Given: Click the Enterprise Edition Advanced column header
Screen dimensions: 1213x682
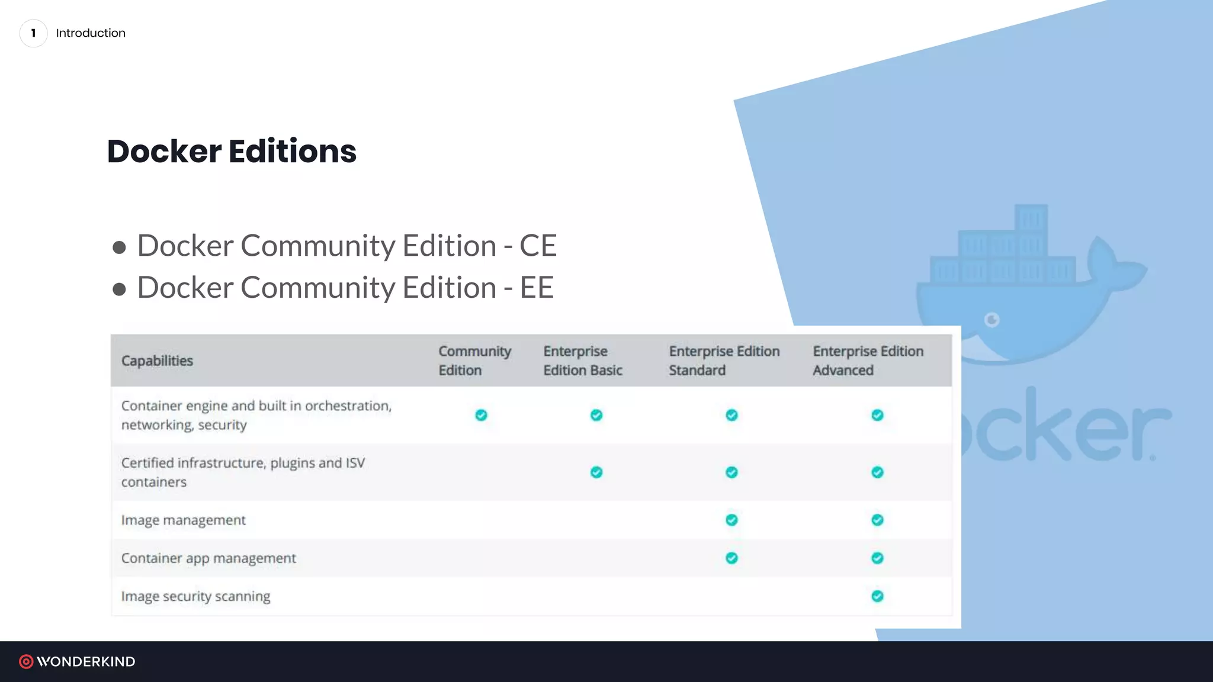Looking at the screenshot, I should (x=868, y=361).
